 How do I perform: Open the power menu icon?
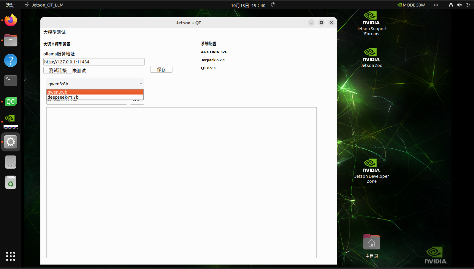pos(467,5)
